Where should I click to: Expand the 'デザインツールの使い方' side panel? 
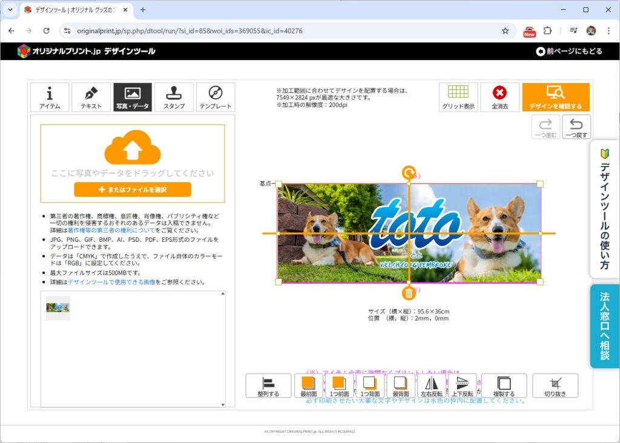coord(604,209)
